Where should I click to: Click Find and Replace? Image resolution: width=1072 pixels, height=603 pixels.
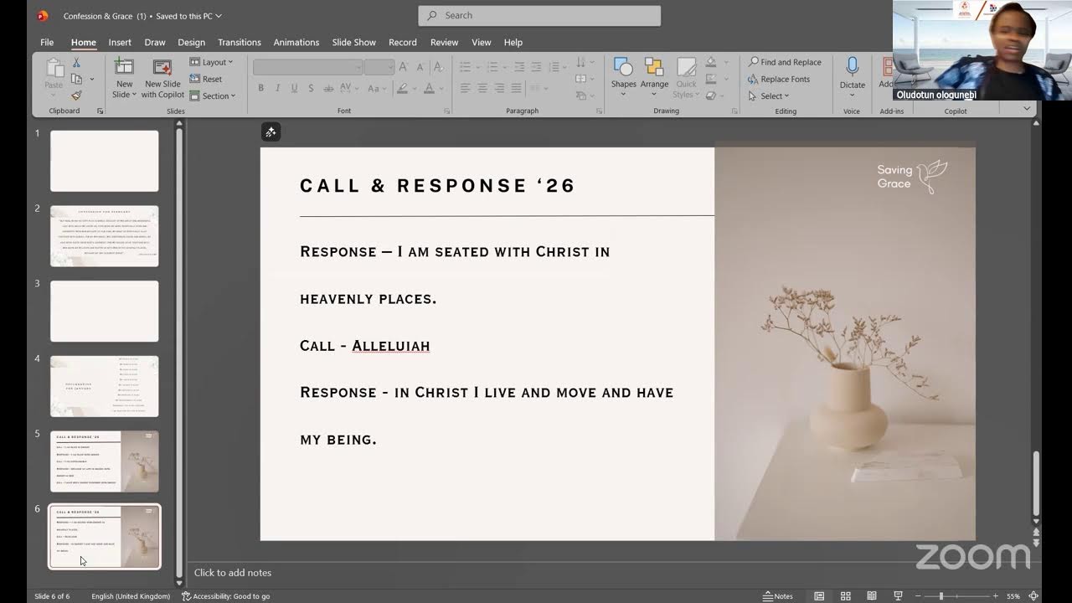pos(785,62)
